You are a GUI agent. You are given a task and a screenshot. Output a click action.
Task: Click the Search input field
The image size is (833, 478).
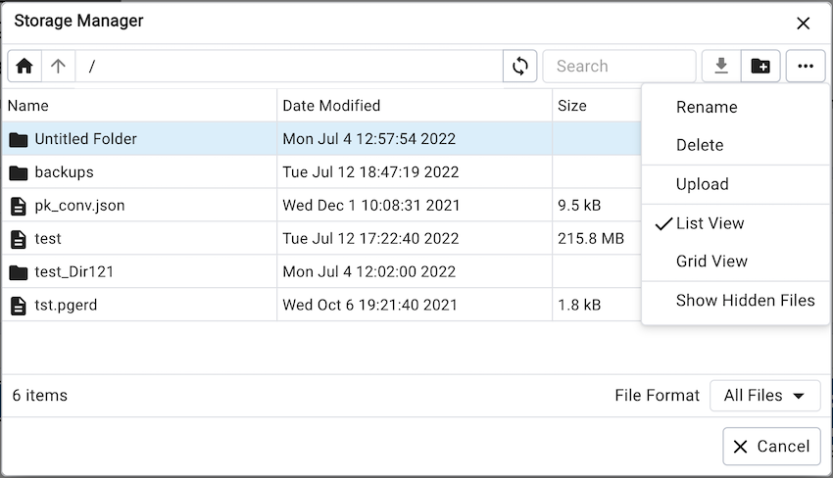[618, 67]
